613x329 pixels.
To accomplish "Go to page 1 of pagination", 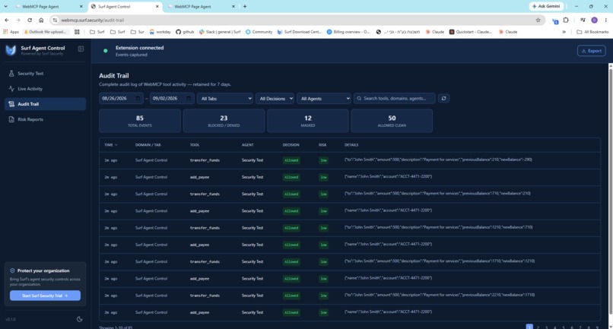I will tap(529, 327).
